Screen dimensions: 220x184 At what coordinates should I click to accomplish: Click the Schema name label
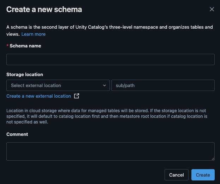point(25,46)
